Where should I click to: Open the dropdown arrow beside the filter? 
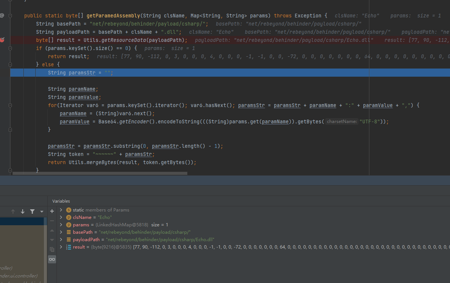click(x=42, y=212)
